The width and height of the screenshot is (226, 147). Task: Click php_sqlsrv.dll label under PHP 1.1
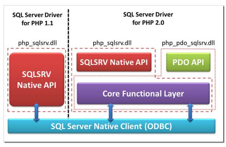coord(37,43)
